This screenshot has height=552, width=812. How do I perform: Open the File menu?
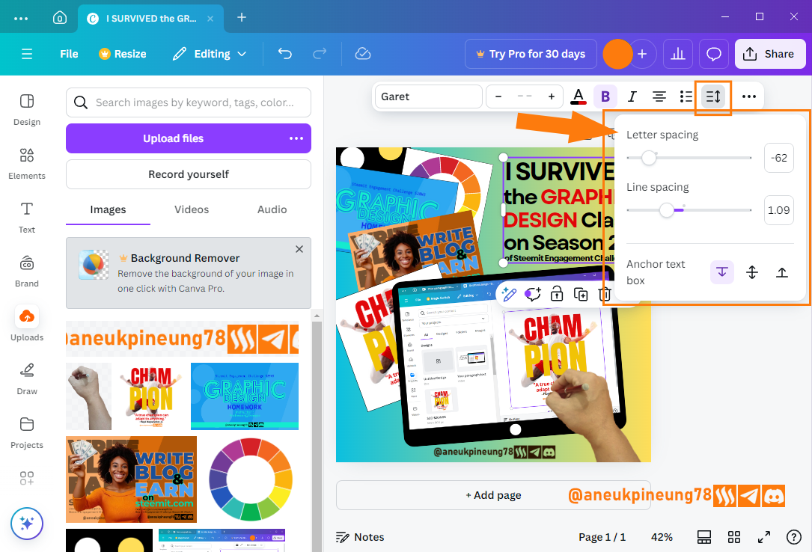pos(69,54)
